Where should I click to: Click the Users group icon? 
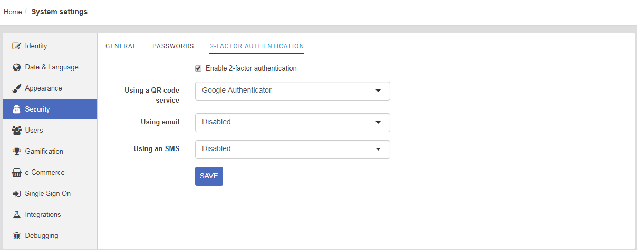click(x=16, y=131)
